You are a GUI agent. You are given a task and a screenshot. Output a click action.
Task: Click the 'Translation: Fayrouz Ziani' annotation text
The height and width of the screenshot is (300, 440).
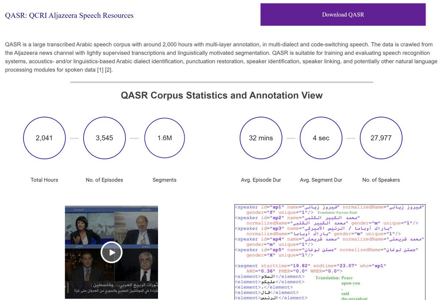pos(337,213)
